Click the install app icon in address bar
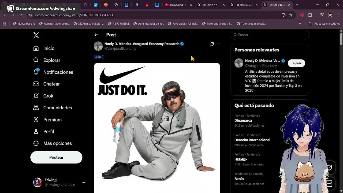Image resolution: width=343 pixels, height=193 pixels. (x=284, y=15)
